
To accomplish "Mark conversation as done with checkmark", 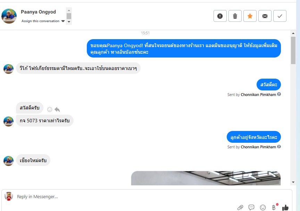I will point(280,16).
